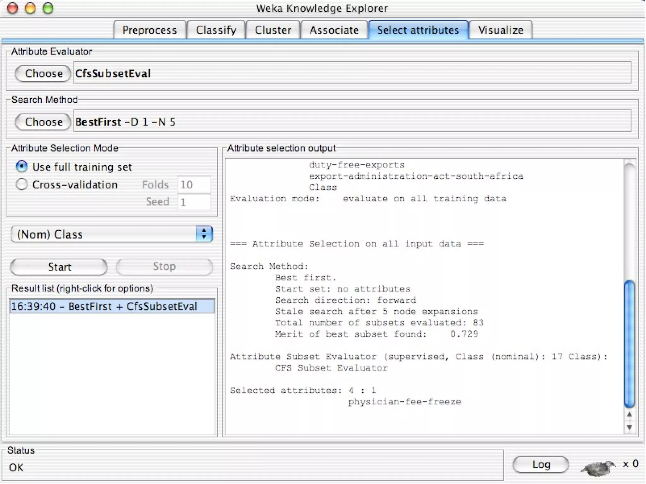Click the yellow minimize window button
Viewport: 646px width, 484px height.
click(30, 8)
